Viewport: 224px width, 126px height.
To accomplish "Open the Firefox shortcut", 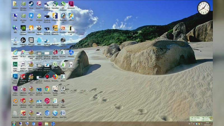I will coord(55,77).
